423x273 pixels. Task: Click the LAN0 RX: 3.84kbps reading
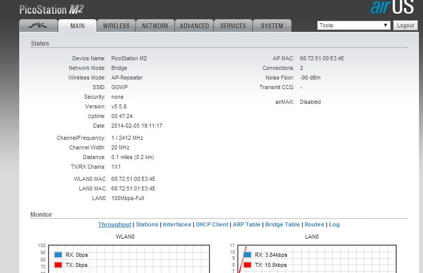pos(271,255)
